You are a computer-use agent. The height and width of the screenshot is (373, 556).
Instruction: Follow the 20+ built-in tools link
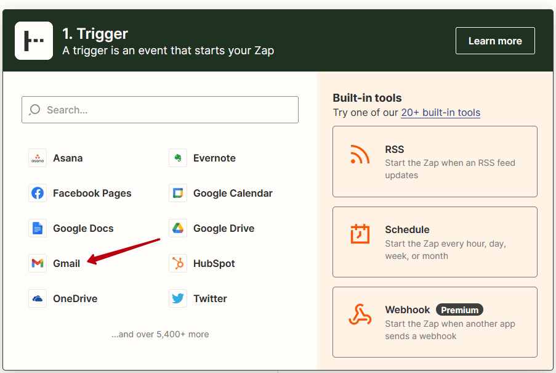(440, 112)
